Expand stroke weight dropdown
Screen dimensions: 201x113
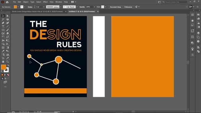point(44,7)
